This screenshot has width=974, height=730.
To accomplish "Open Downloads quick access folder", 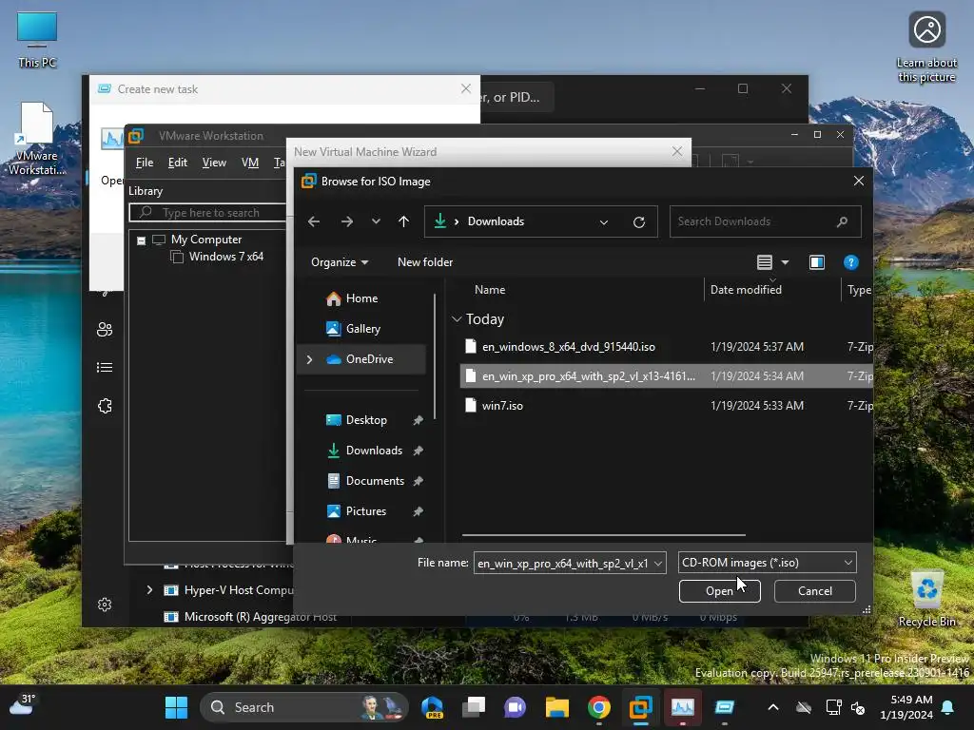I will tap(374, 451).
